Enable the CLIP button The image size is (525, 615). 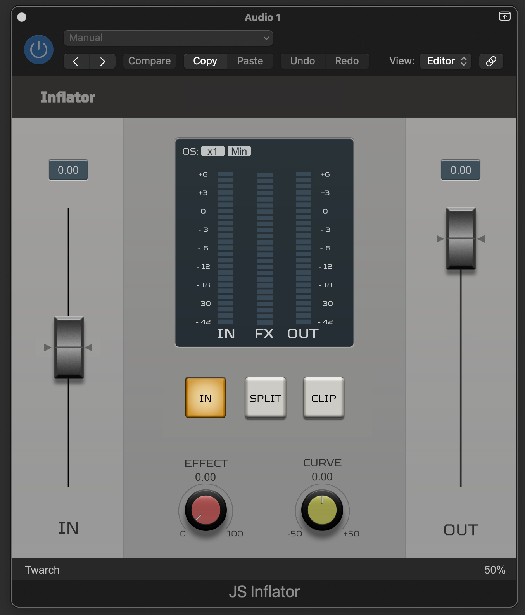pos(324,398)
